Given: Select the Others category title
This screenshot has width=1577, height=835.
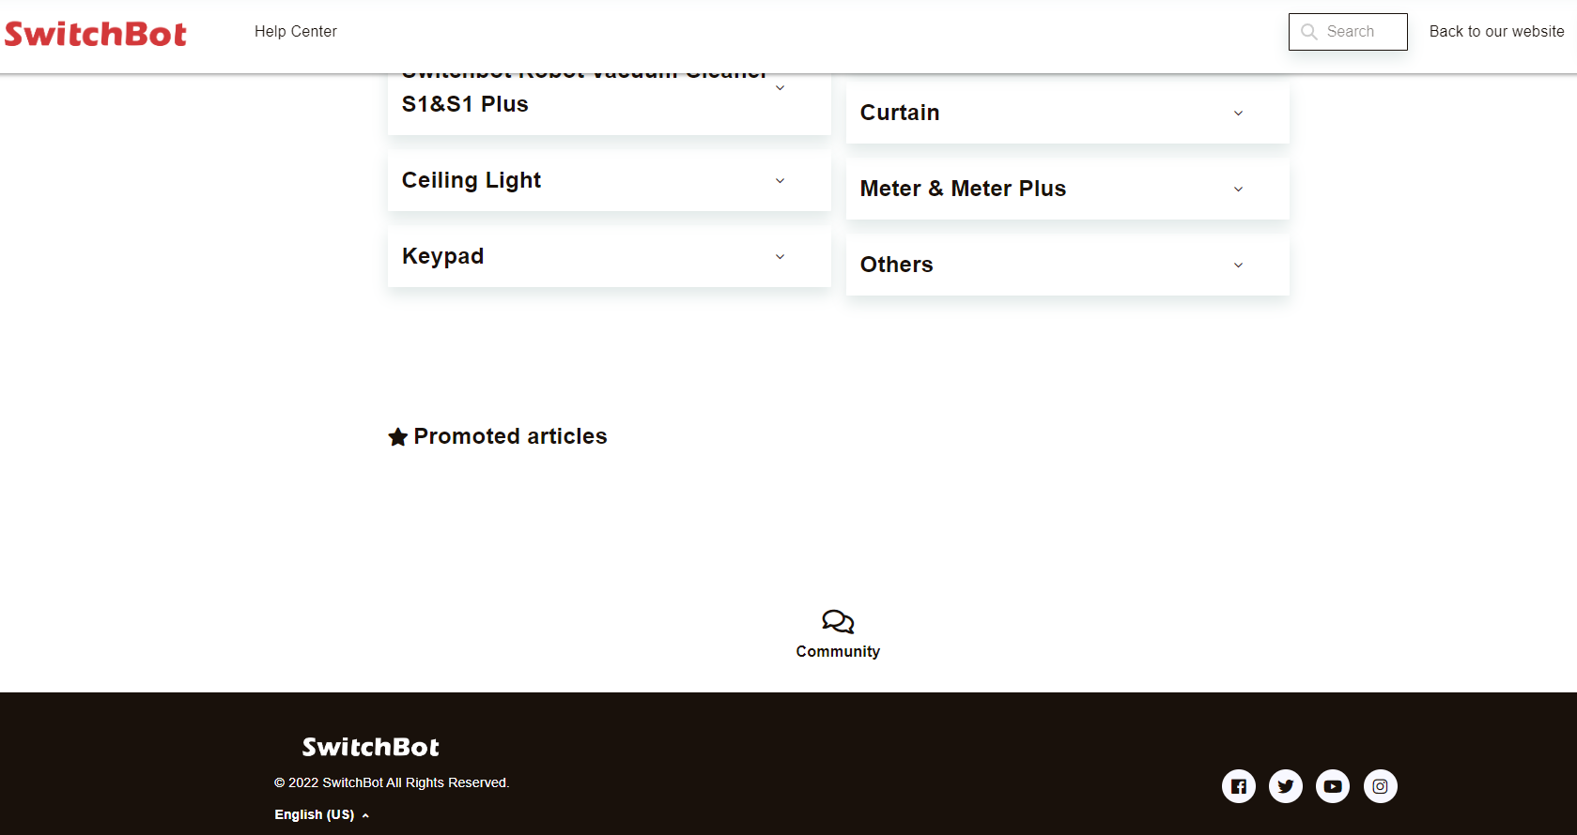Looking at the screenshot, I should [896, 265].
